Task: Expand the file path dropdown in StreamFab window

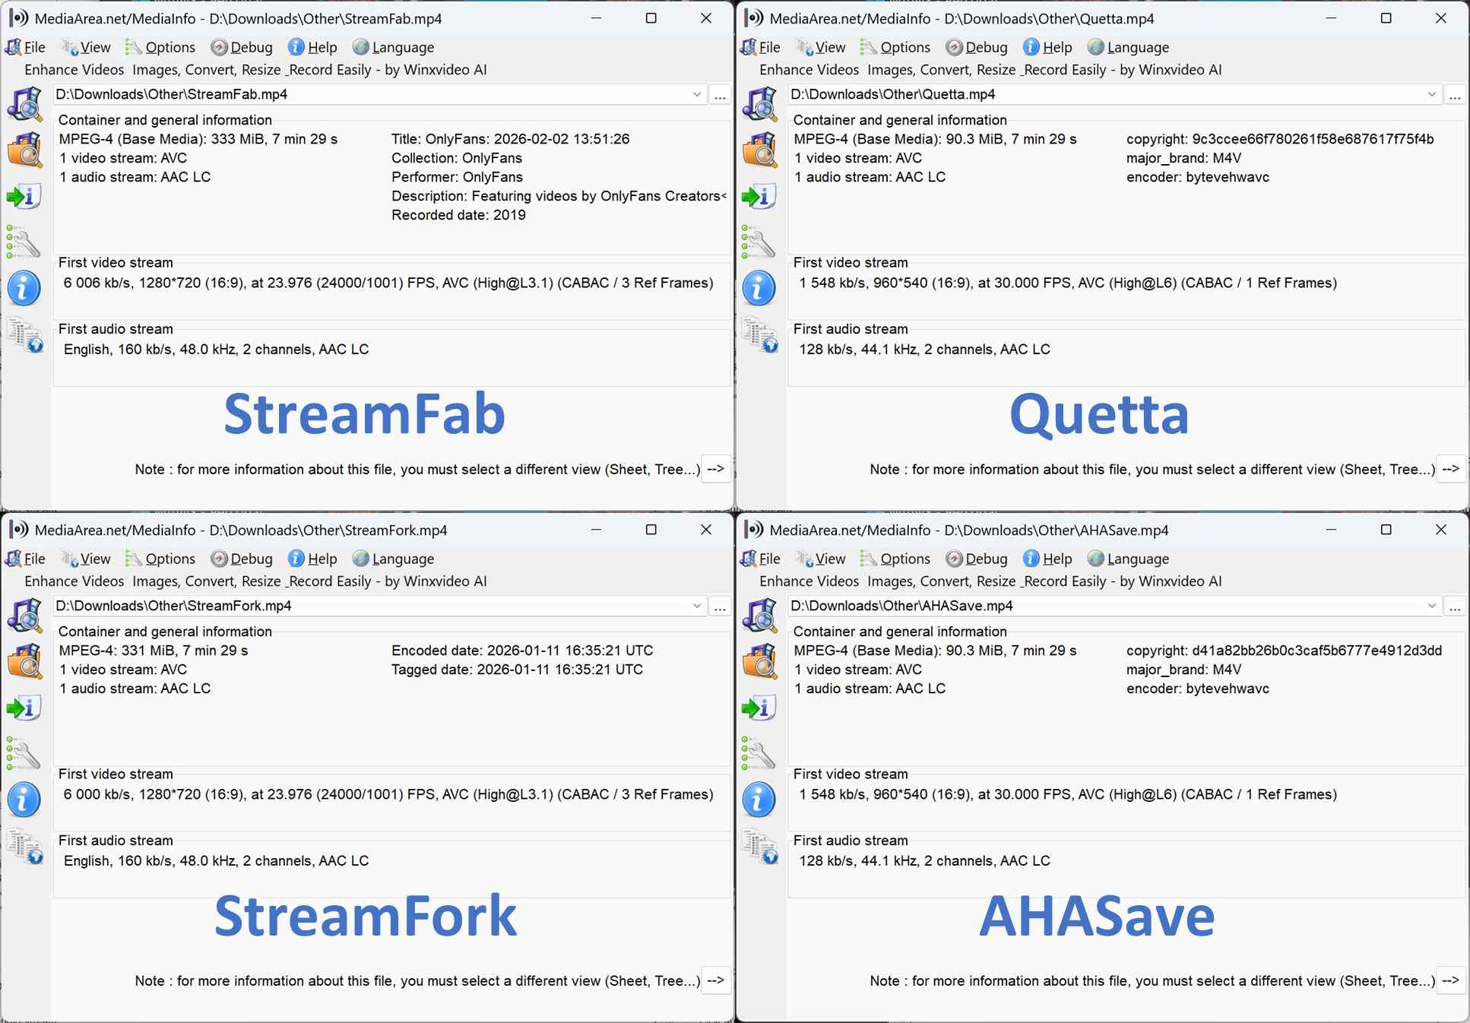Action: [x=696, y=94]
